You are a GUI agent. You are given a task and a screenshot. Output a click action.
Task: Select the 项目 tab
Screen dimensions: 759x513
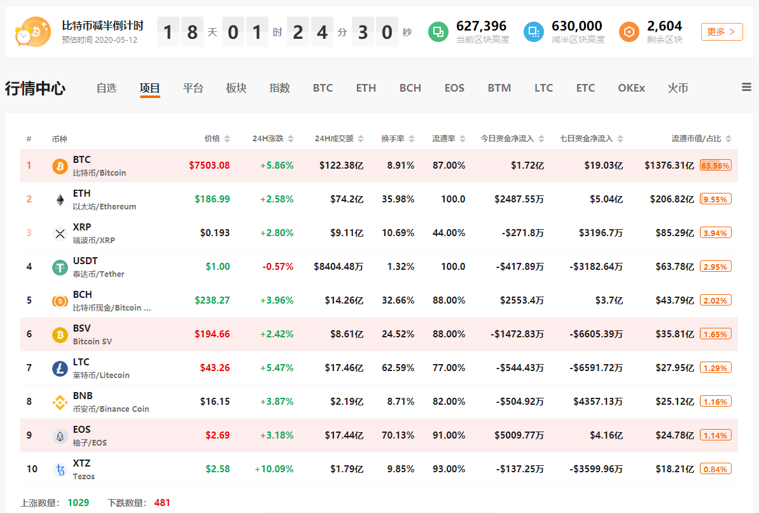tap(150, 88)
